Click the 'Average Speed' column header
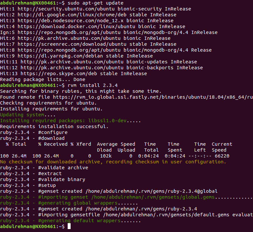 [116, 144]
